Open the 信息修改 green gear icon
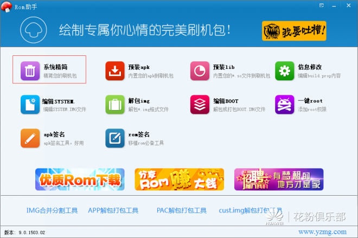Image resolution: width=358 pixels, height=238 pixels. [x=284, y=70]
